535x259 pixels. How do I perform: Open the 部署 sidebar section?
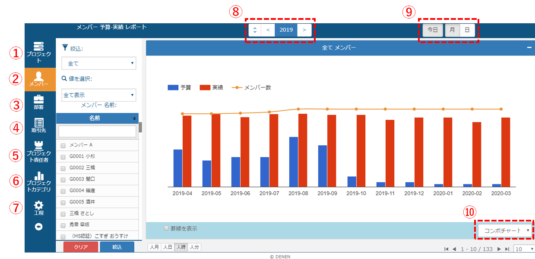click(x=39, y=103)
